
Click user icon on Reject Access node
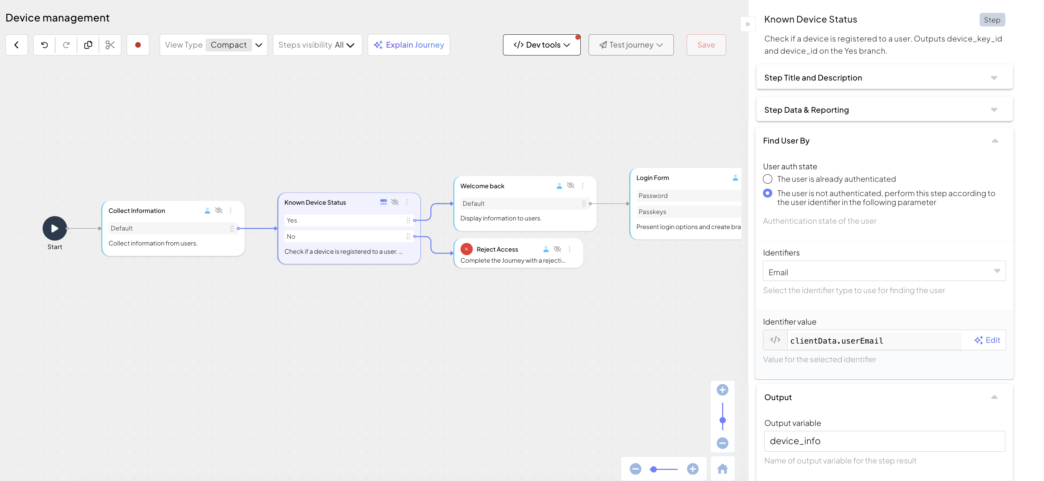coord(546,249)
